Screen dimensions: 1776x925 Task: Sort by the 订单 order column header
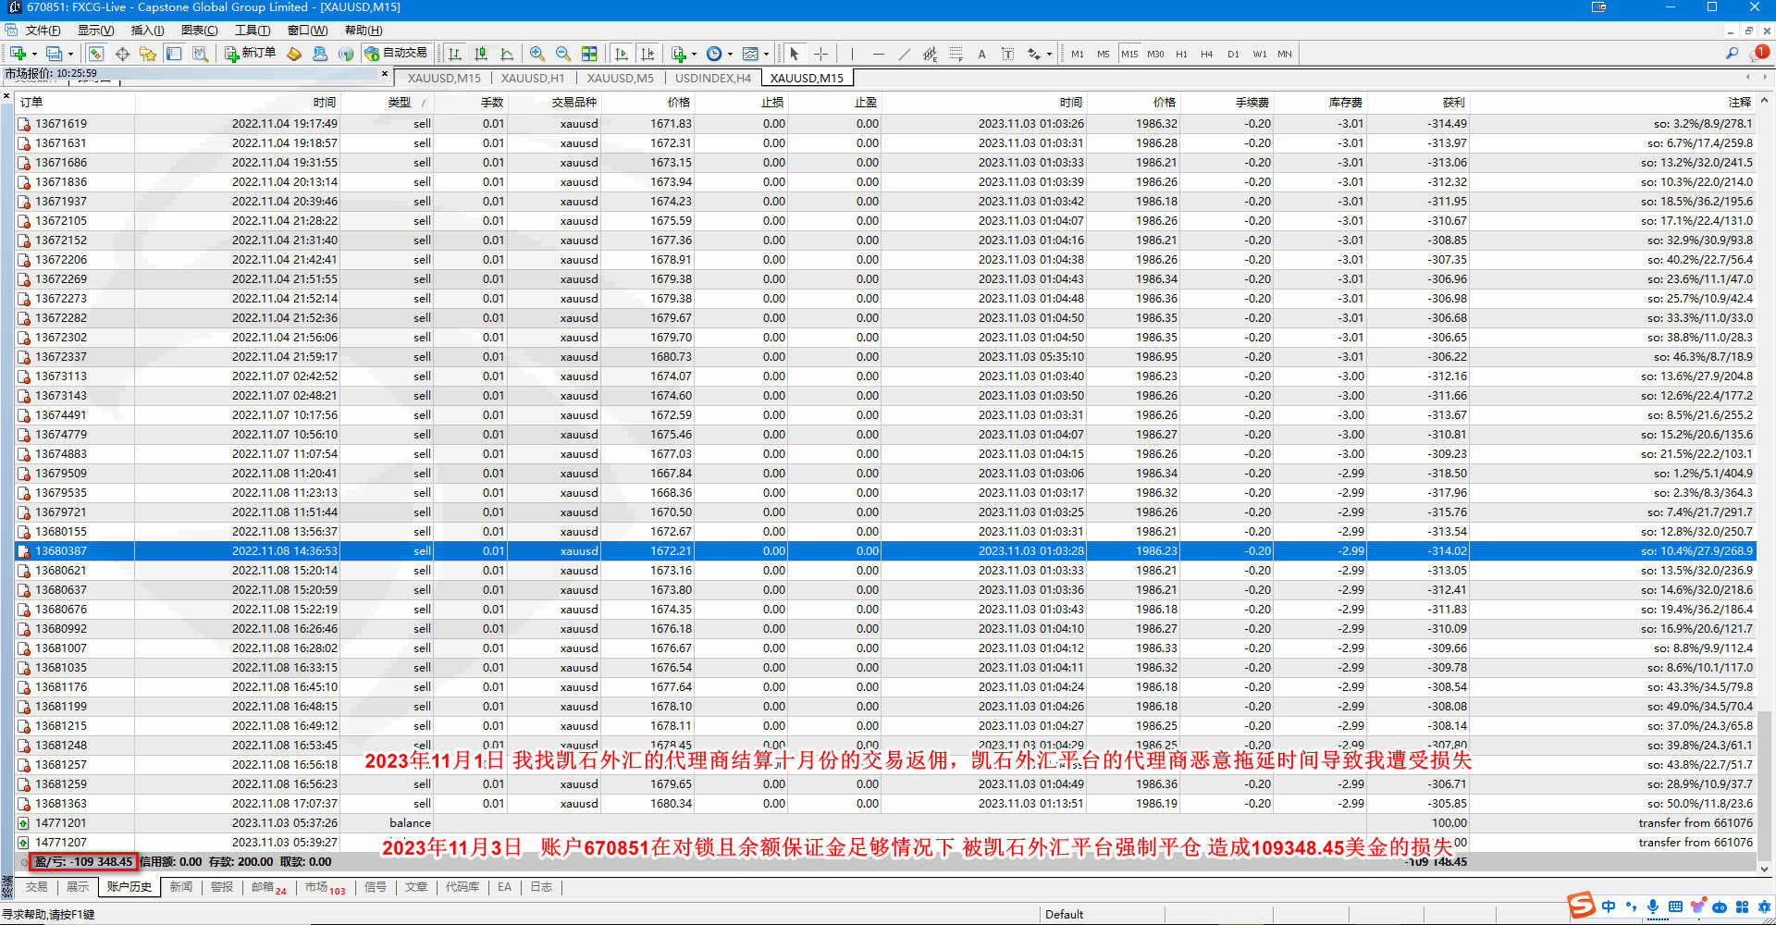click(76, 102)
